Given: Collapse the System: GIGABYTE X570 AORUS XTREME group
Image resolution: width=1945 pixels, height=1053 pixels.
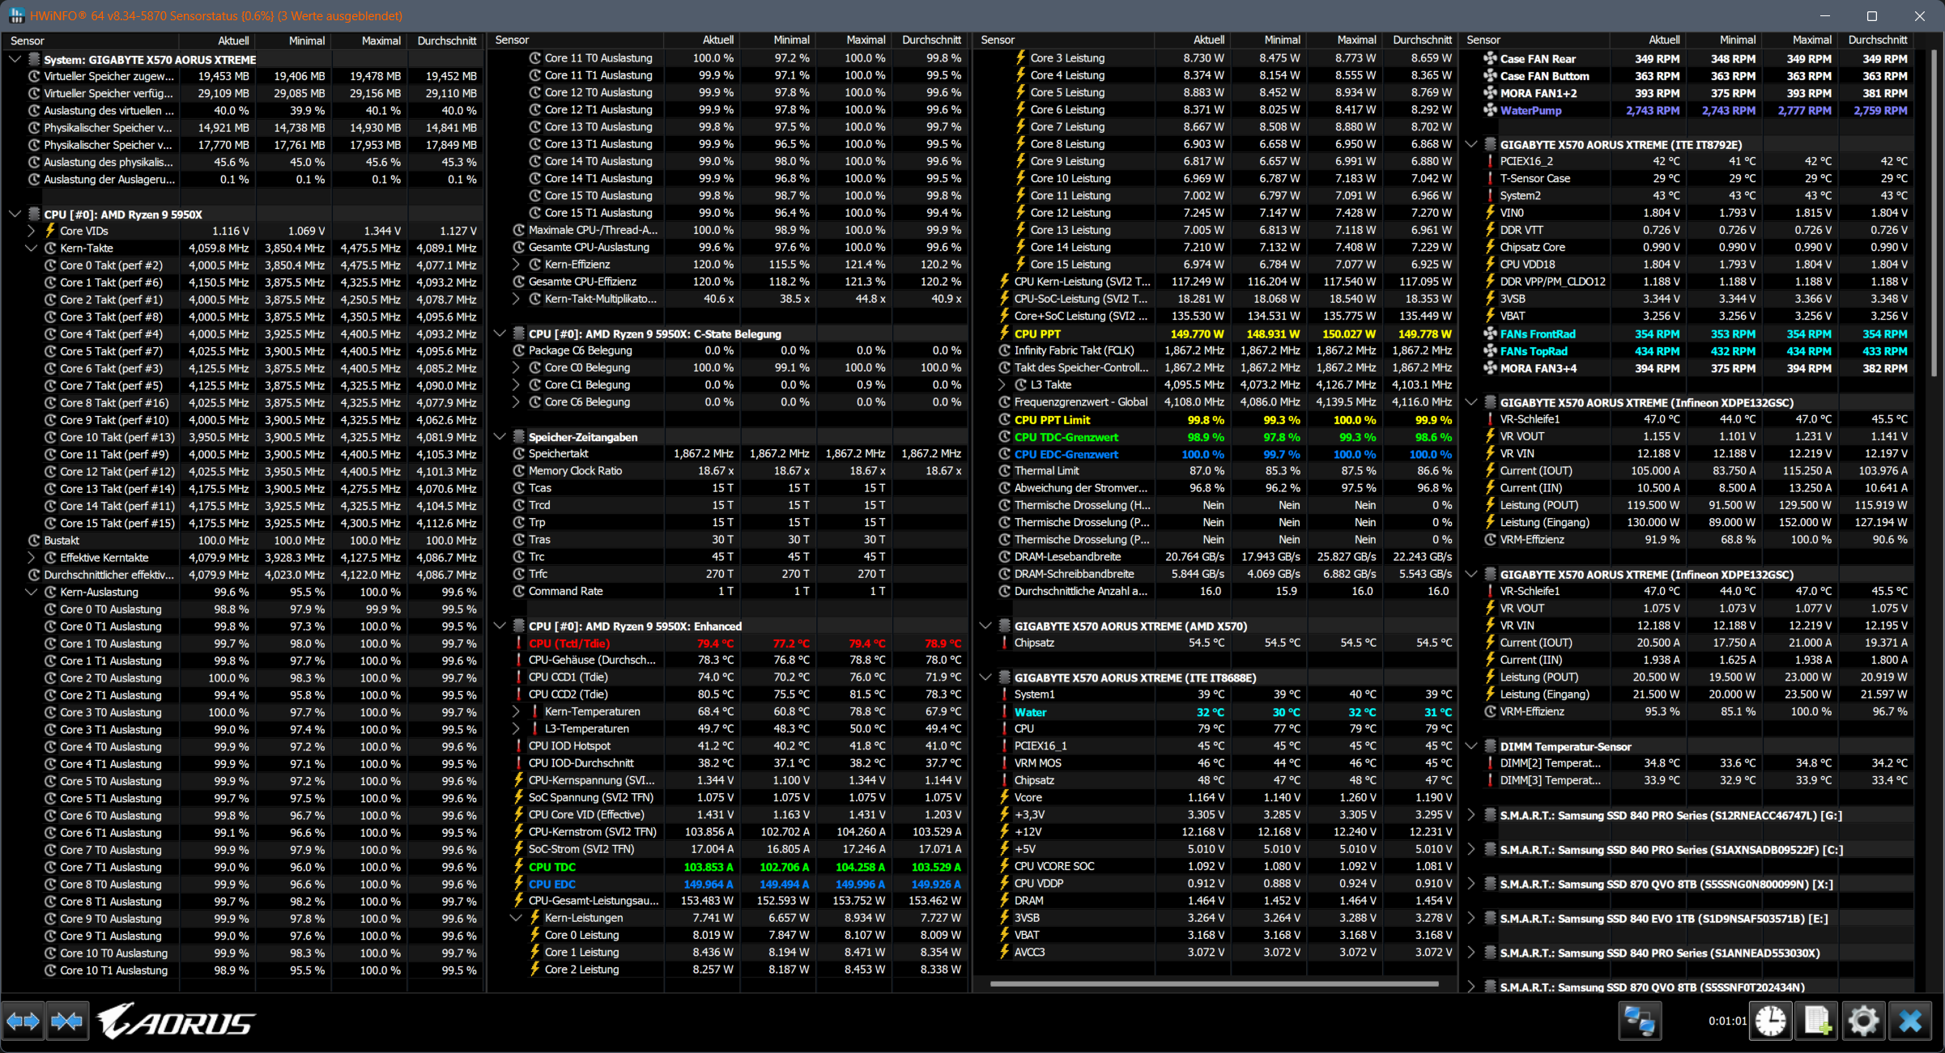Looking at the screenshot, I should click(x=15, y=59).
